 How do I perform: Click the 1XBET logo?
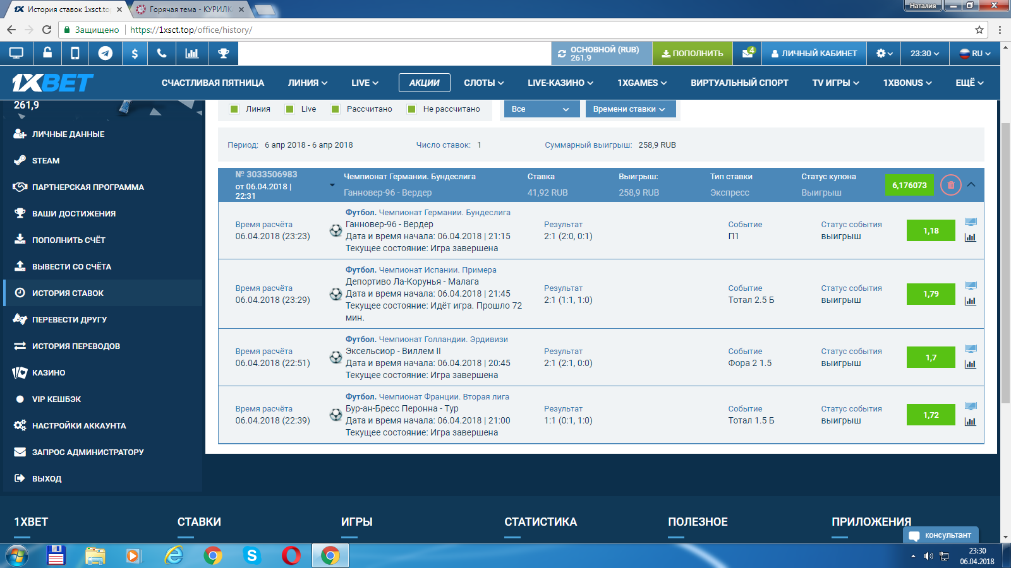(x=52, y=83)
